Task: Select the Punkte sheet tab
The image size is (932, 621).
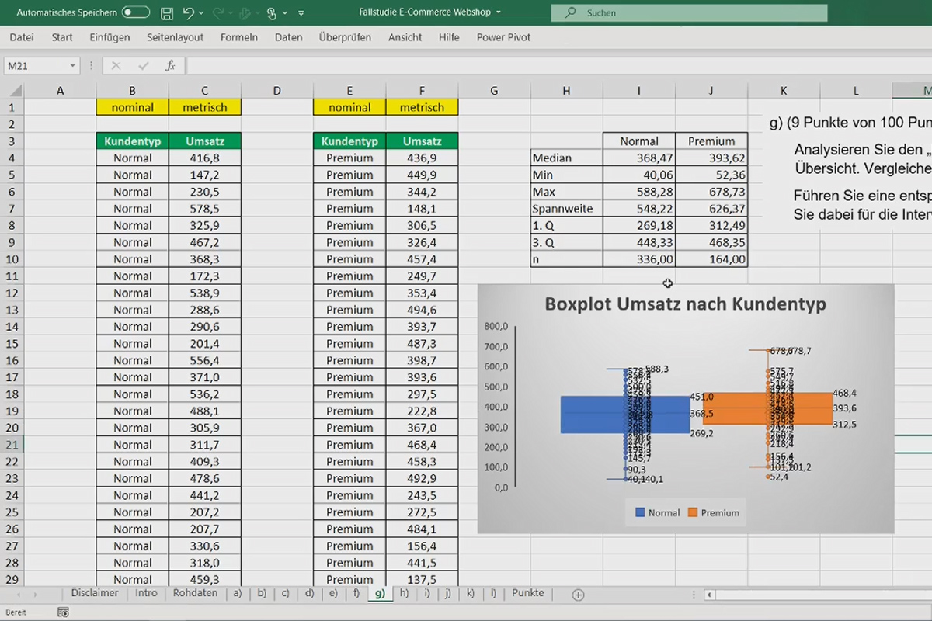Action: [x=528, y=592]
